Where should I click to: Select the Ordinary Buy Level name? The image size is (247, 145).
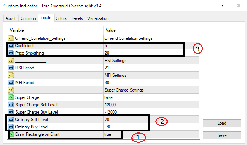pyautogui.click(x=32, y=127)
